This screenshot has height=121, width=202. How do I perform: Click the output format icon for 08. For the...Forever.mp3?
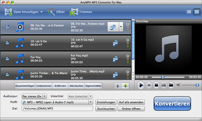coord(113,27)
